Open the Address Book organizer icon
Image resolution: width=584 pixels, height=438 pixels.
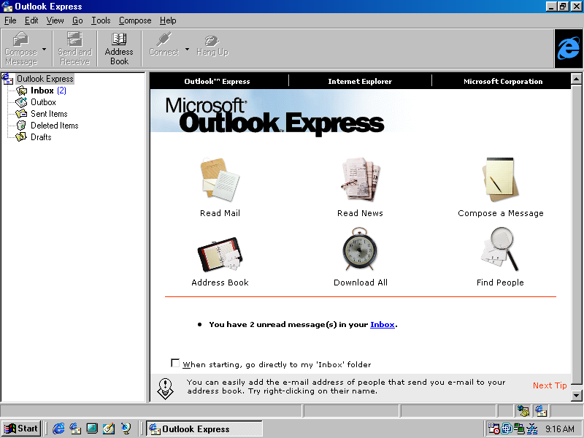220,253
